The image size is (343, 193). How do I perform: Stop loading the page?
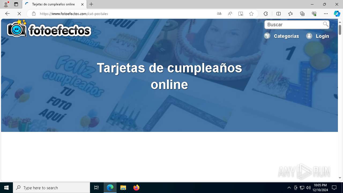tap(19, 14)
